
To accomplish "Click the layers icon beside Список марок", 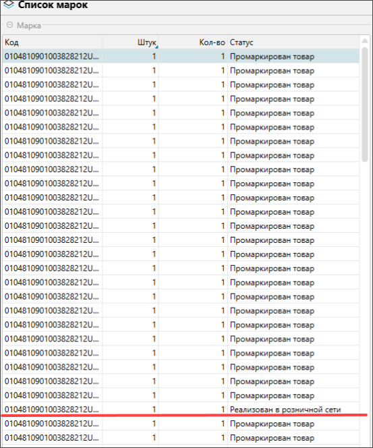I will pyautogui.click(x=8, y=5).
